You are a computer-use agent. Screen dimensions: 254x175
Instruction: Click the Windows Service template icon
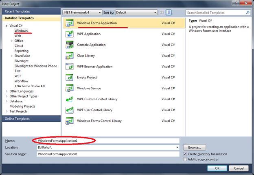tap(70, 88)
